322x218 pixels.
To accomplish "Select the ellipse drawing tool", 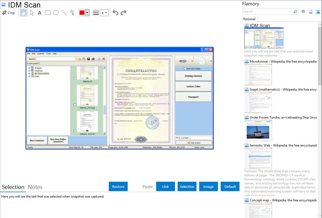I will 56,13.
